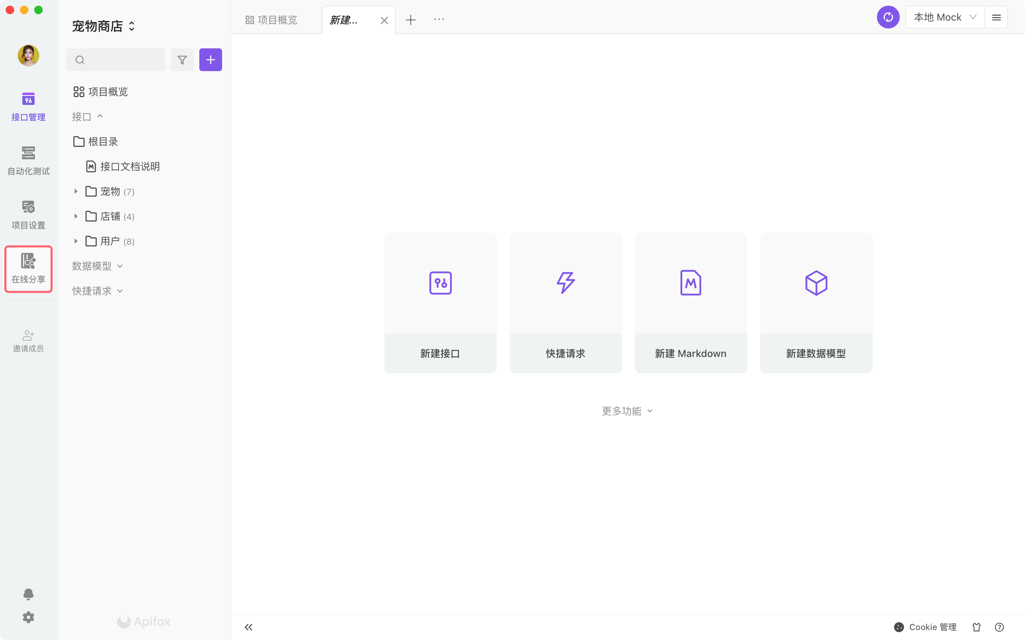The image size is (1025, 640).
Task: Open the 本地 Mock environment dropdown
Action: (945, 17)
